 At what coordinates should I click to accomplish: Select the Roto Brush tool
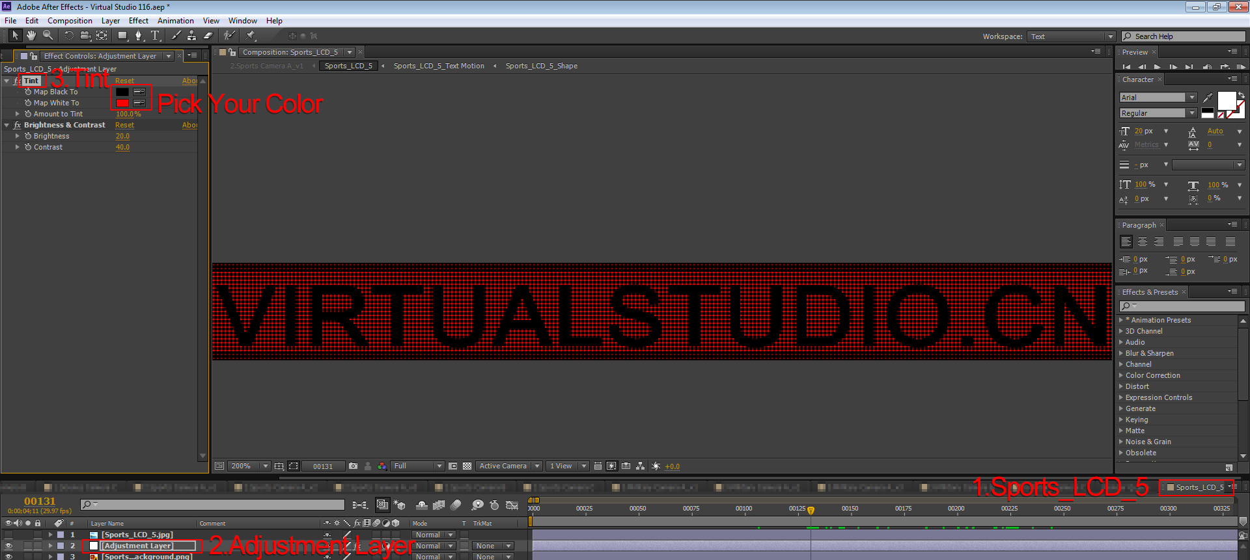point(229,35)
